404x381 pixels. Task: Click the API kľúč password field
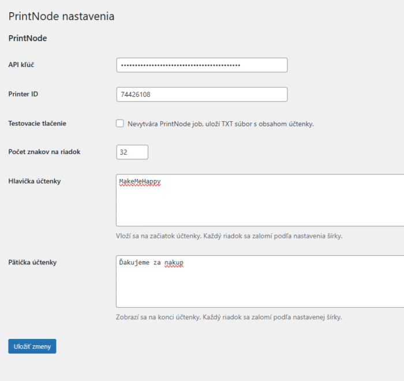click(x=201, y=65)
